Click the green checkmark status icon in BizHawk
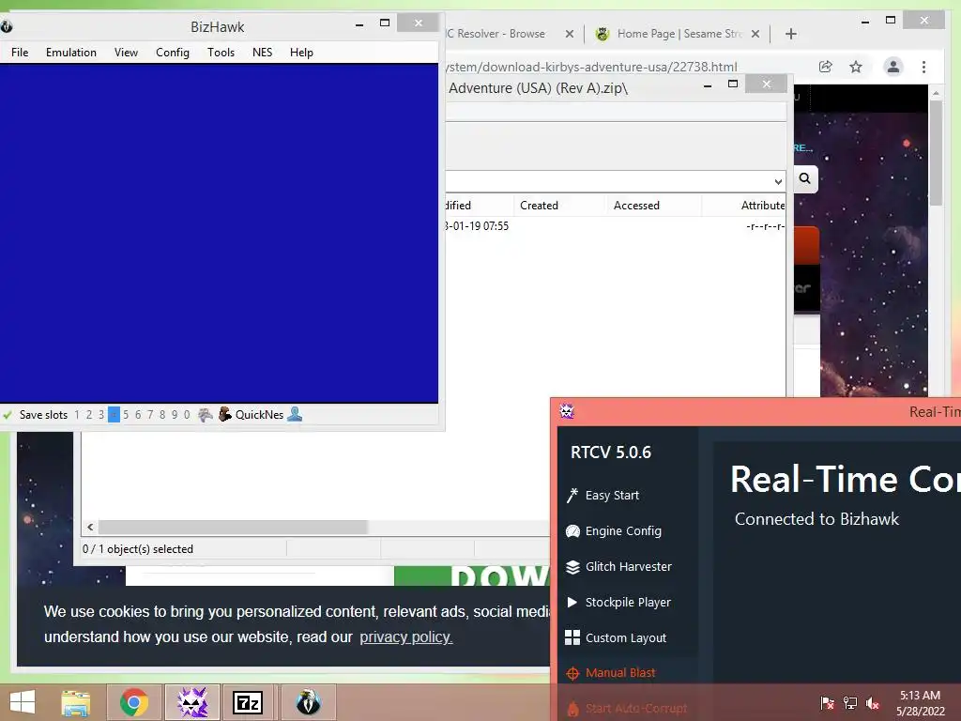This screenshot has width=961, height=721. coord(8,415)
